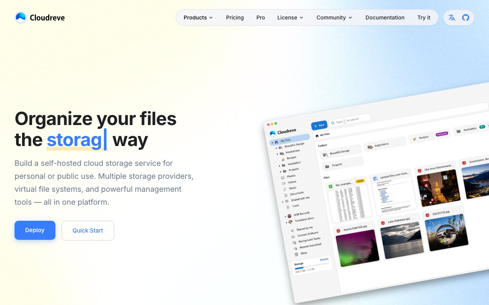This screenshot has height=305, width=489.
Task: Click the storage Details link
Action: pyautogui.click(x=324, y=260)
